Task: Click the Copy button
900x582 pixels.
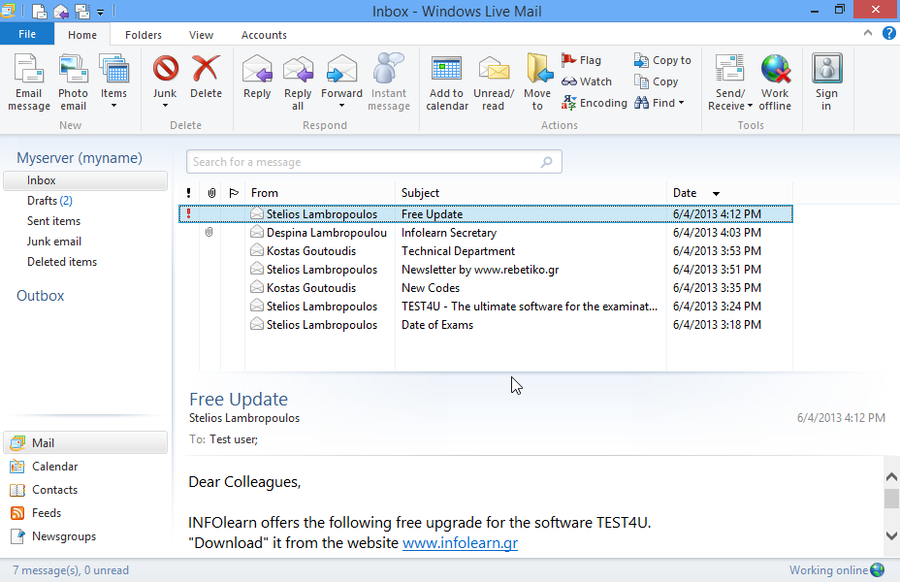Action: pyautogui.click(x=656, y=81)
